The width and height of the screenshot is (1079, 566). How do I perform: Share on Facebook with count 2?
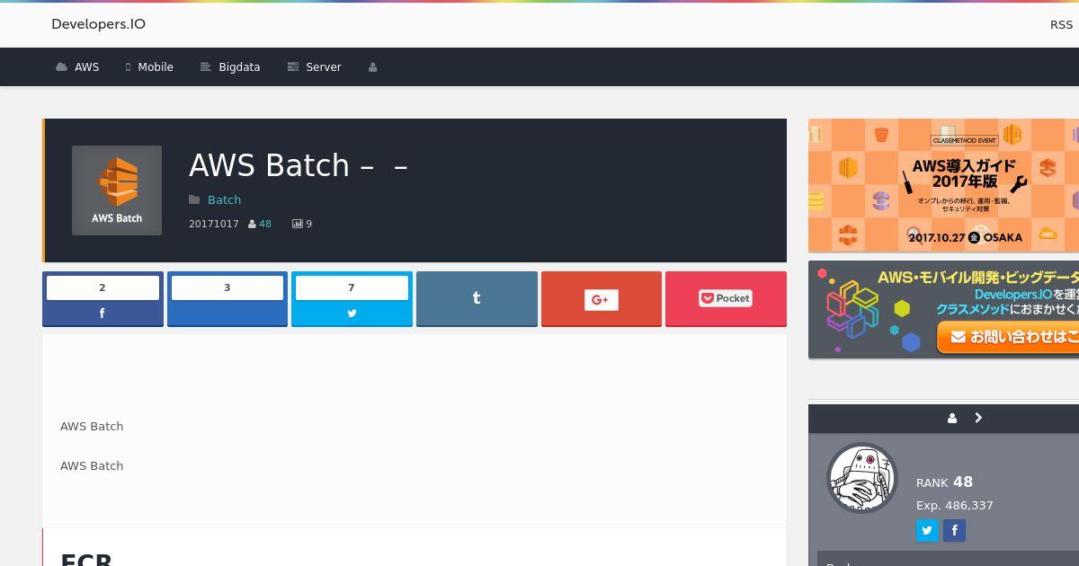coord(103,299)
